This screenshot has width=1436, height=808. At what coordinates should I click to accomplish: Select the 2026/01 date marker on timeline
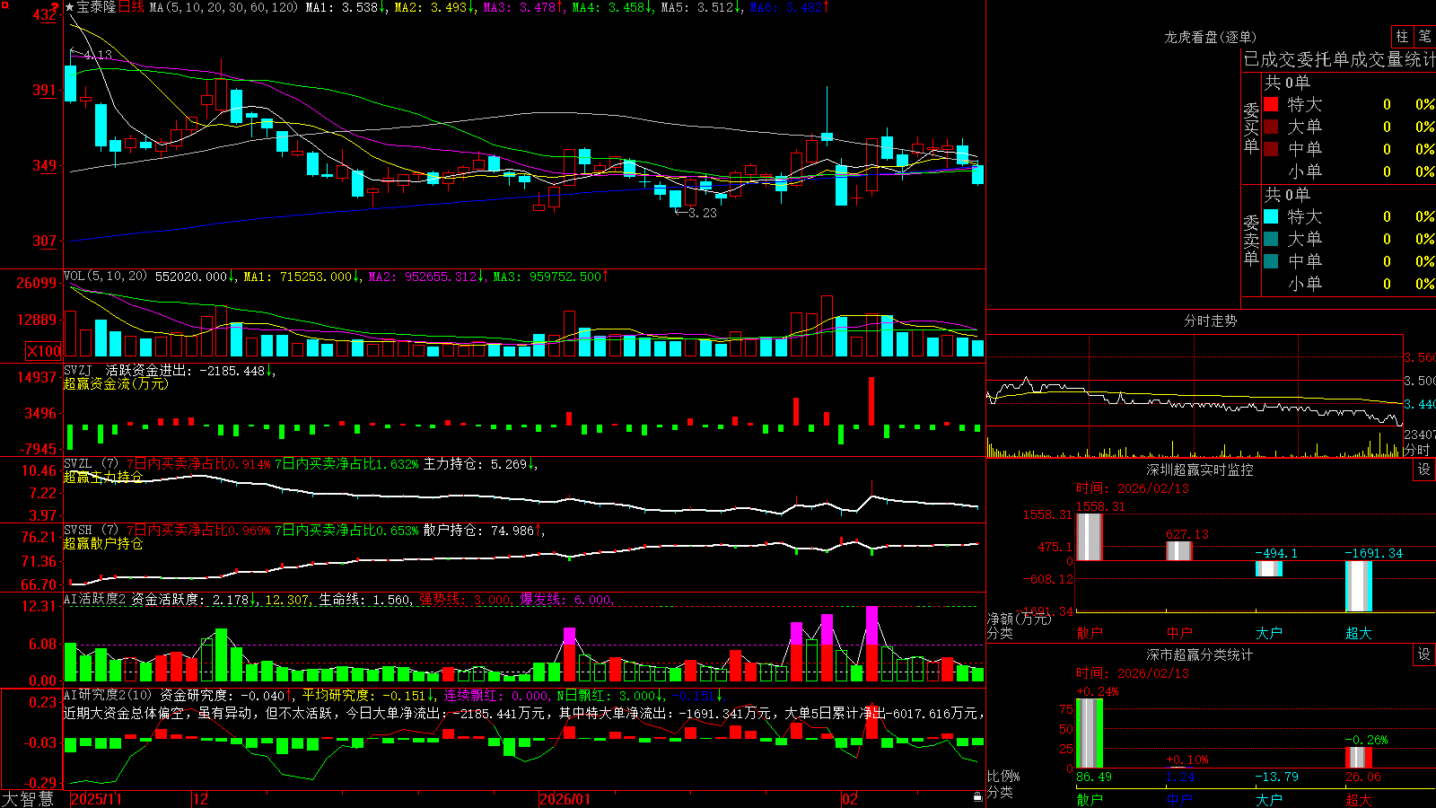click(565, 799)
